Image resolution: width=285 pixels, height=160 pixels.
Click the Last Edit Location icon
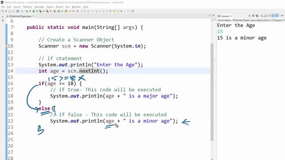[110, 11]
